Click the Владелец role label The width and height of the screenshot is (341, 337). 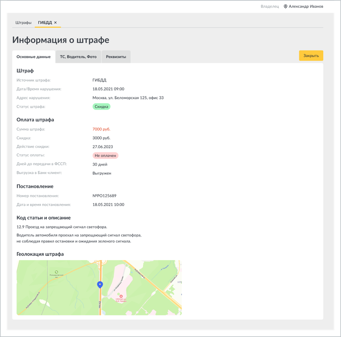270,7
